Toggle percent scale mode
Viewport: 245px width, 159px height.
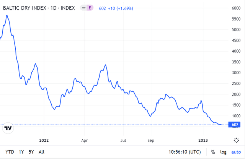(x=213, y=152)
